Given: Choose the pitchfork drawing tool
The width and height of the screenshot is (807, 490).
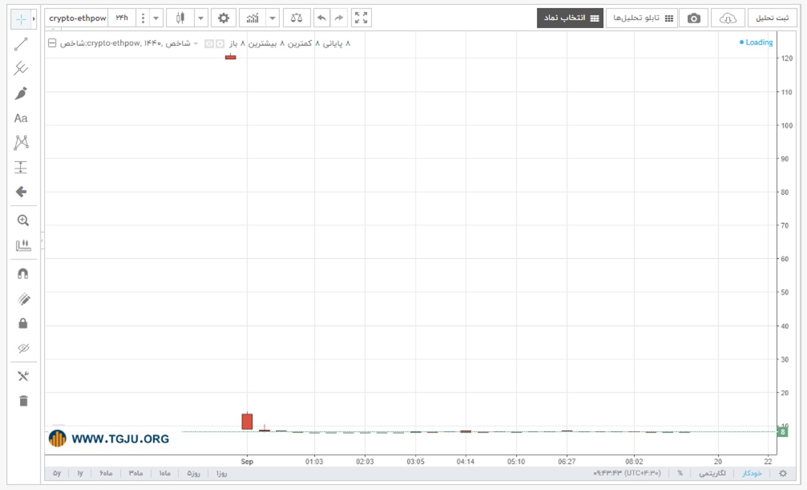Looking at the screenshot, I should pyautogui.click(x=21, y=69).
